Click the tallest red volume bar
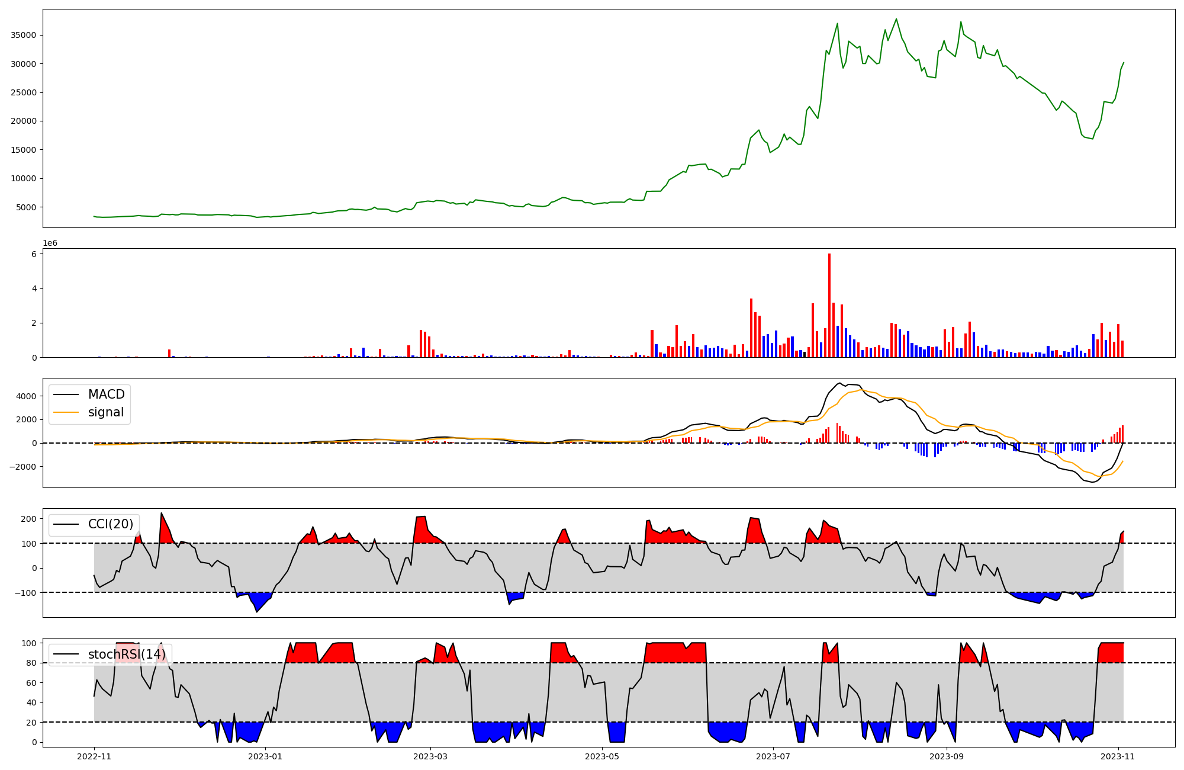The width and height of the screenshot is (1184, 770). [x=829, y=305]
